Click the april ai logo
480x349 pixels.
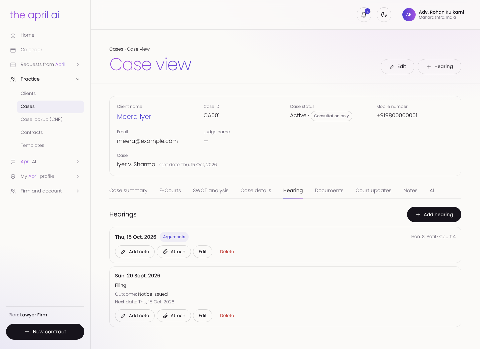click(x=35, y=15)
